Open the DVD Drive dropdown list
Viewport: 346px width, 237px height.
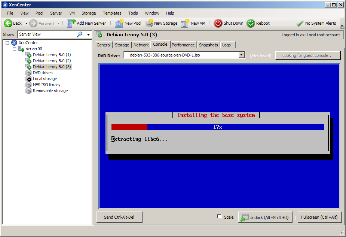(x=241, y=55)
